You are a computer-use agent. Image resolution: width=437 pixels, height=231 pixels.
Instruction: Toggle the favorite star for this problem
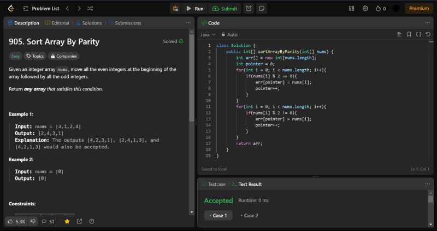67,221
